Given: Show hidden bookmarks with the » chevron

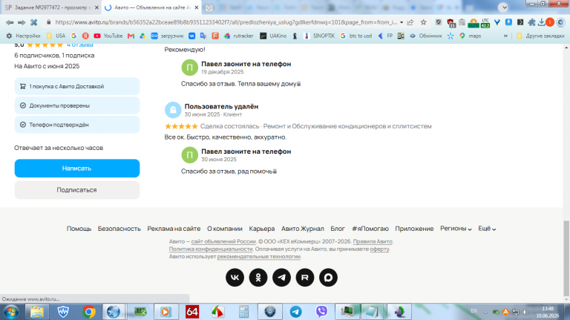Looking at the screenshot, I should [x=505, y=36].
